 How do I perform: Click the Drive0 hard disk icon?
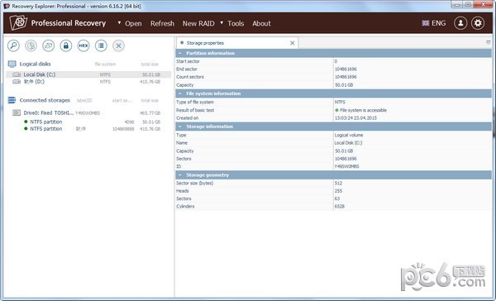point(17,112)
